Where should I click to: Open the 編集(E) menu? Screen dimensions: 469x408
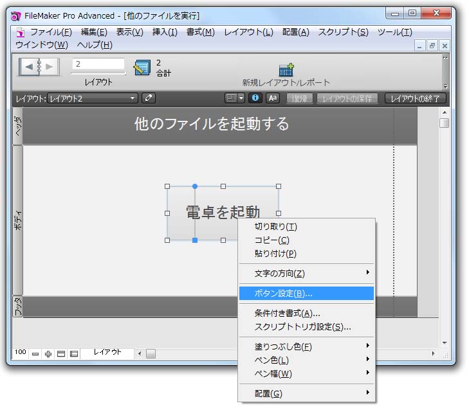pyautogui.click(x=94, y=32)
